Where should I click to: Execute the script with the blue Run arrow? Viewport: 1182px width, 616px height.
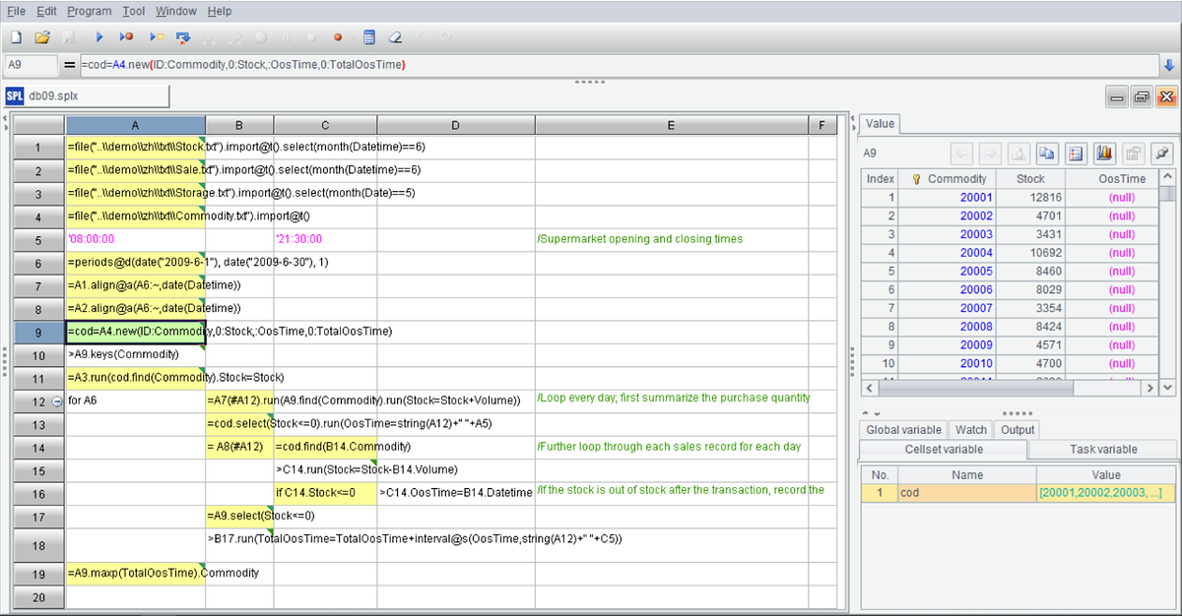[x=99, y=36]
